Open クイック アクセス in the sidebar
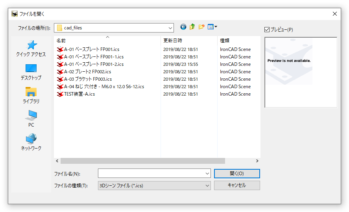Image resolution: width=349 pixels, height=212 pixels. (31, 49)
